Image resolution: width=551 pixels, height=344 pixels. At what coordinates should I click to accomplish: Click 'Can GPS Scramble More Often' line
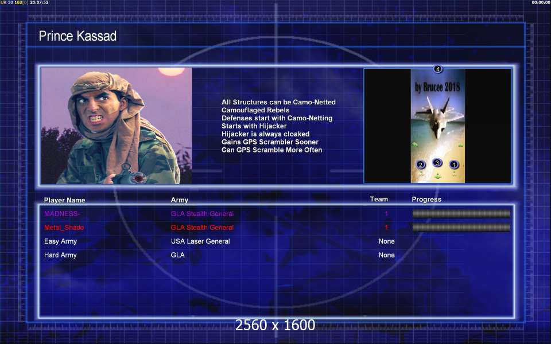(271, 150)
